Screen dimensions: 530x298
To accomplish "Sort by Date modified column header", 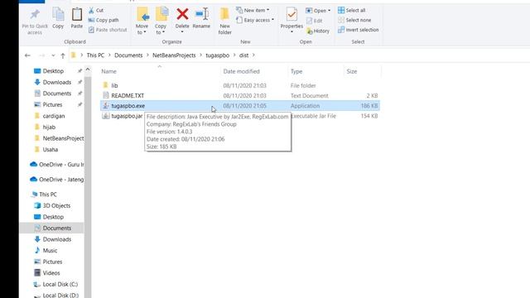I will pos(241,71).
